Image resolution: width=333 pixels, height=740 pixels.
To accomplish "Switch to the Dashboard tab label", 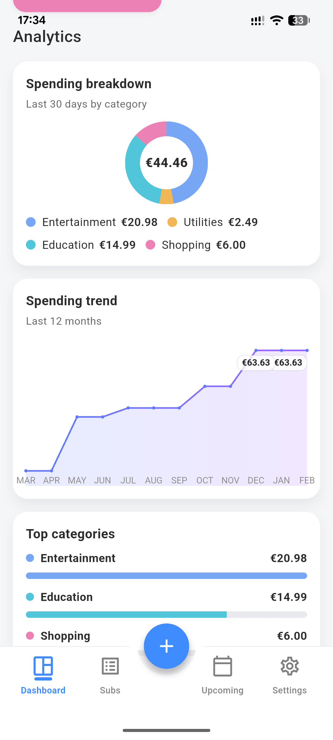I will click(x=43, y=690).
